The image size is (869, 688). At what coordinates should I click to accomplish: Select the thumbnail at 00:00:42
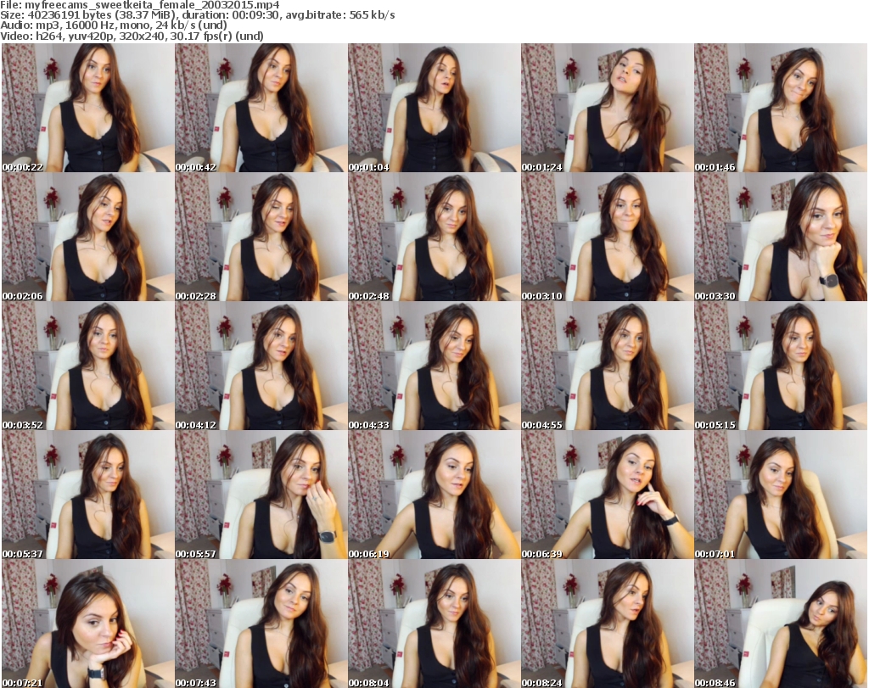[x=261, y=108]
